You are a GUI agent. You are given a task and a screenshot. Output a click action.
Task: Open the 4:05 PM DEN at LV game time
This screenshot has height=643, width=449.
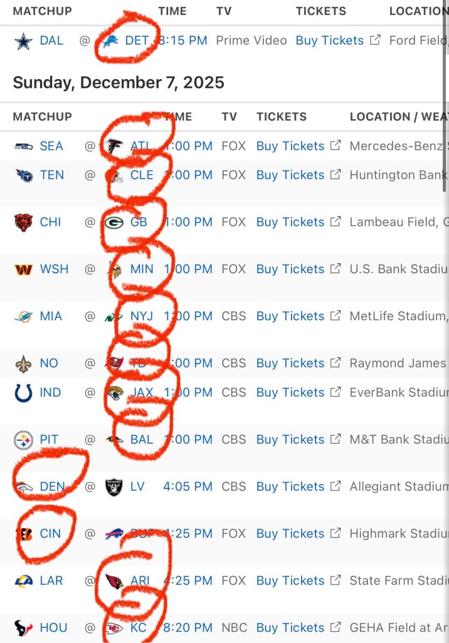[x=188, y=487]
